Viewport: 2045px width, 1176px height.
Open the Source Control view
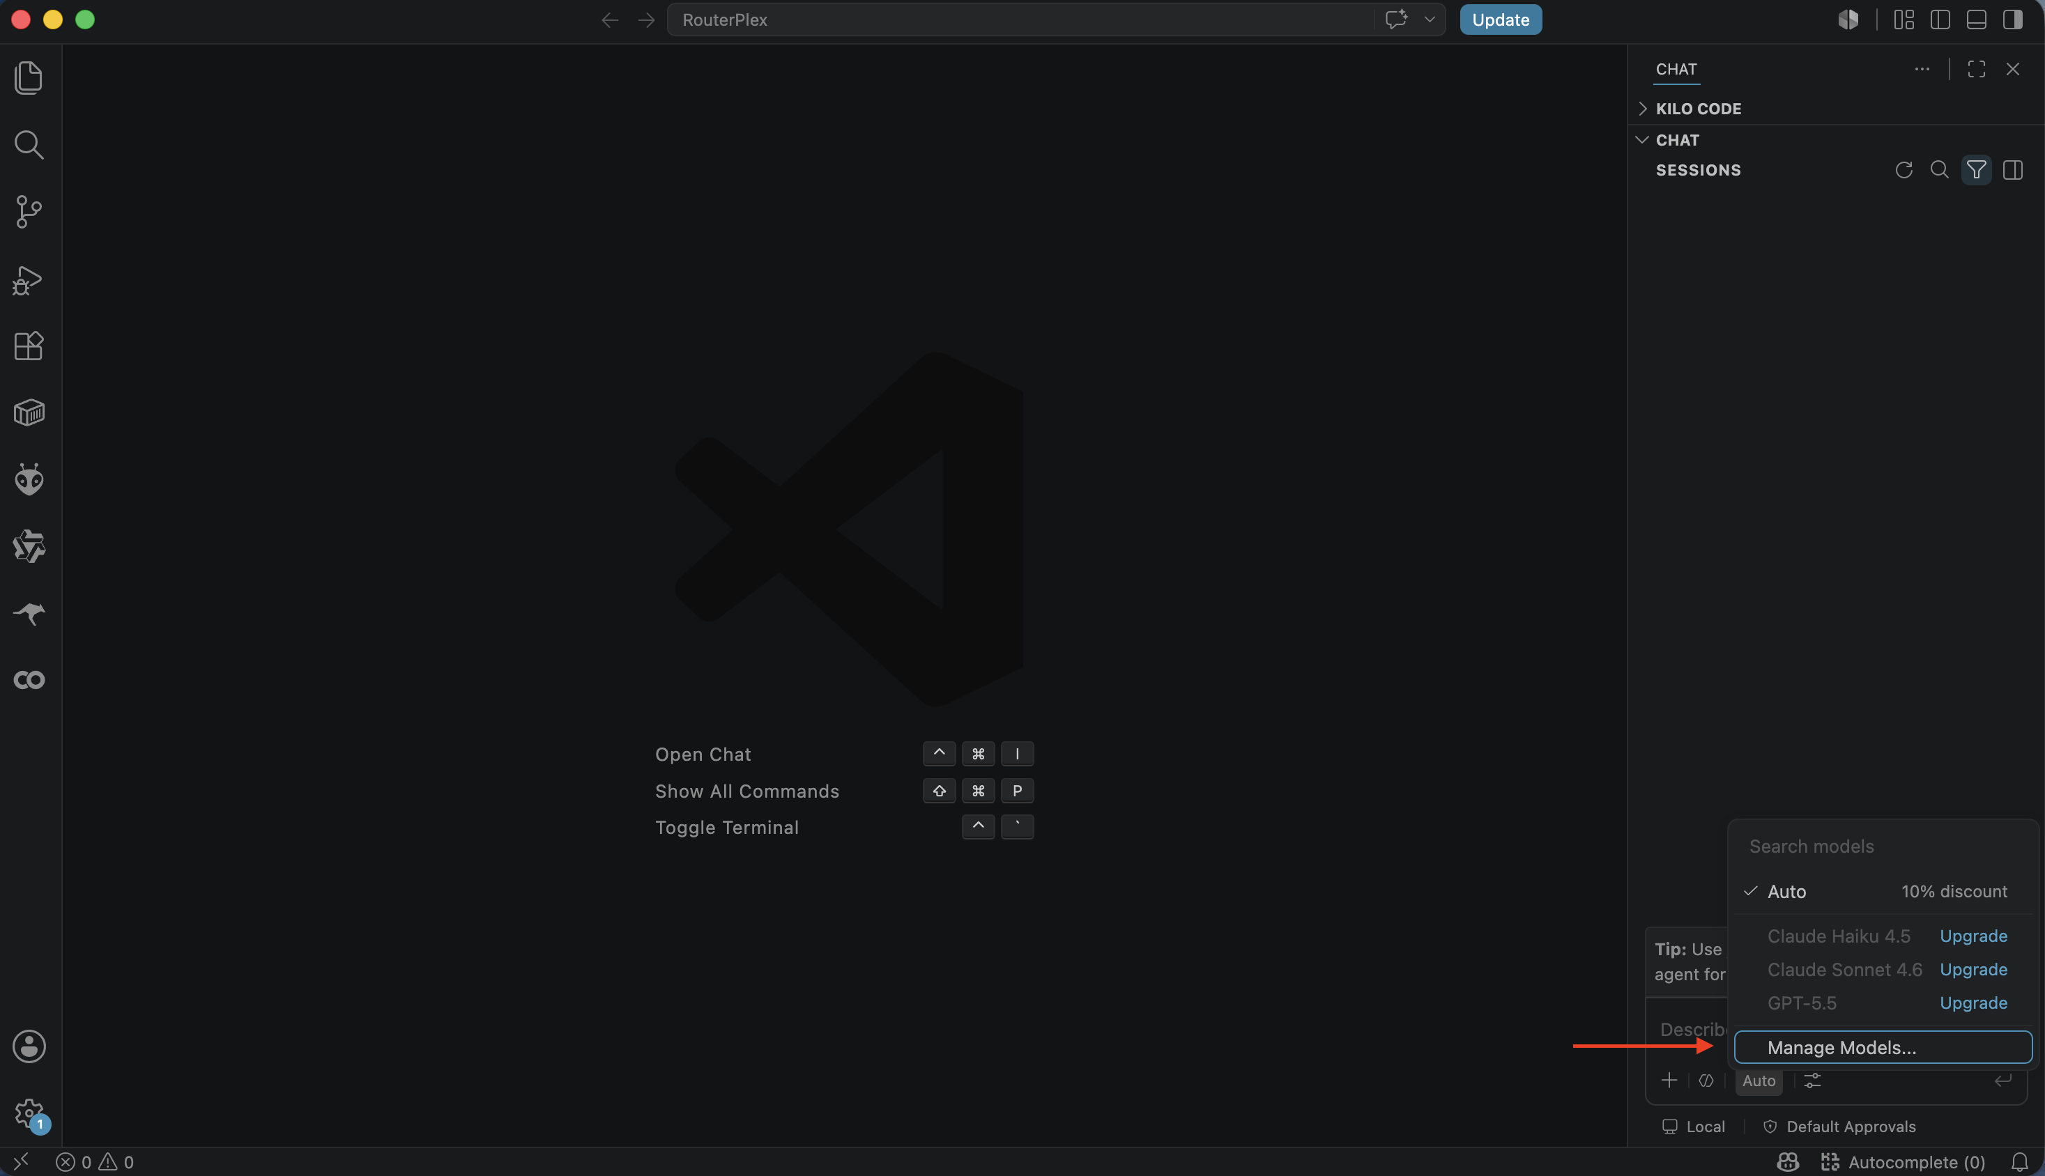29,212
